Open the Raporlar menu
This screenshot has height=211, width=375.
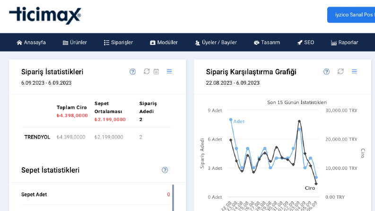[x=345, y=43]
